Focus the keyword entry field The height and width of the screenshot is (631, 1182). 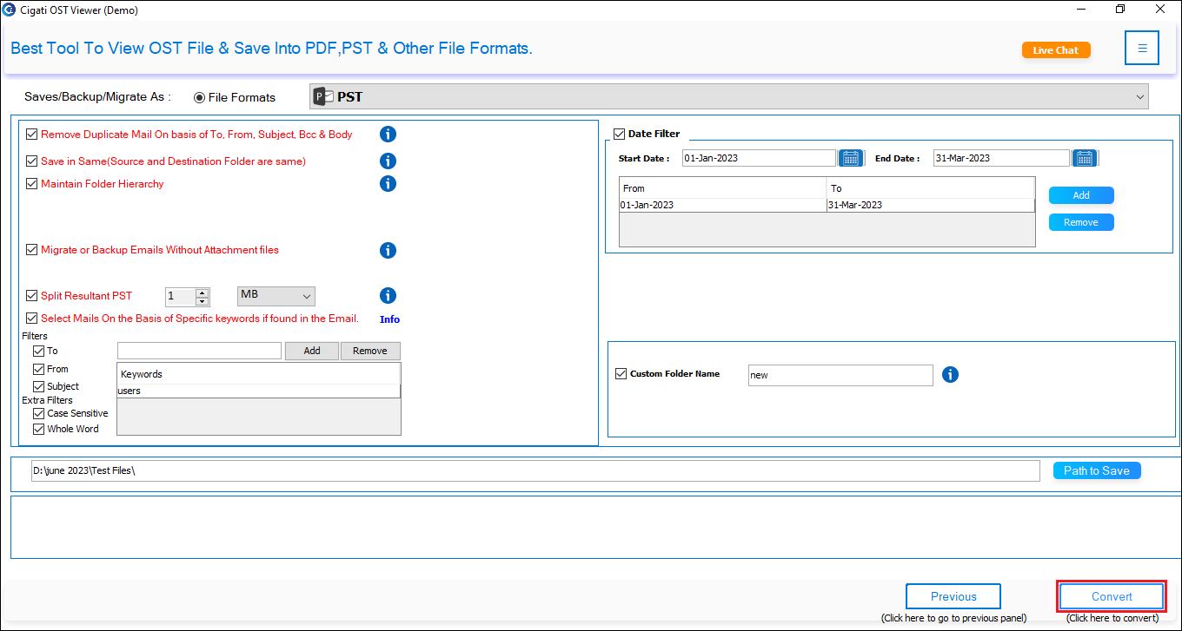point(199,351)
